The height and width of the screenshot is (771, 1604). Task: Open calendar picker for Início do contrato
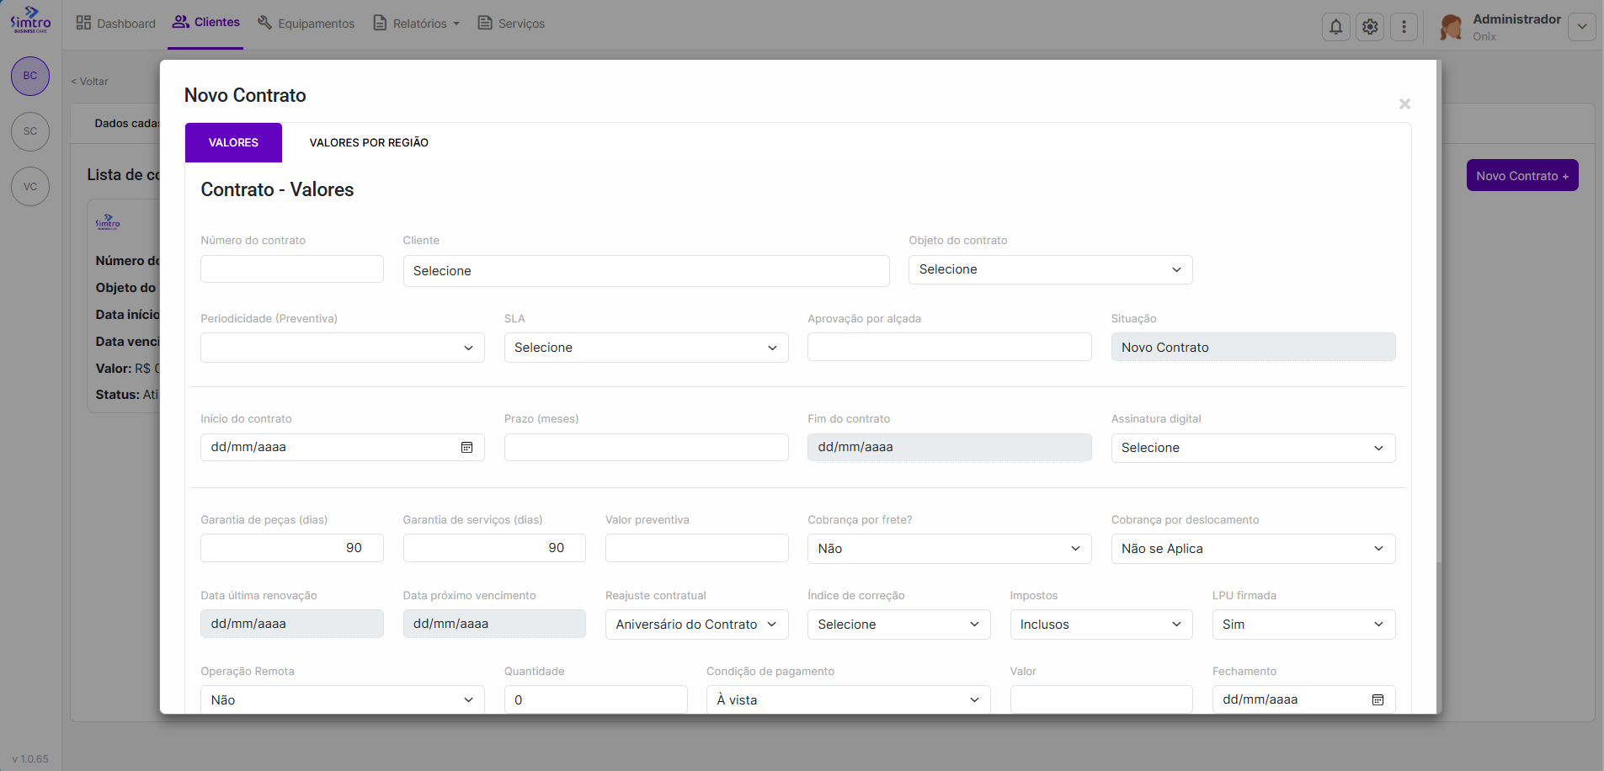pyautogui.click(x=466, y=448)
